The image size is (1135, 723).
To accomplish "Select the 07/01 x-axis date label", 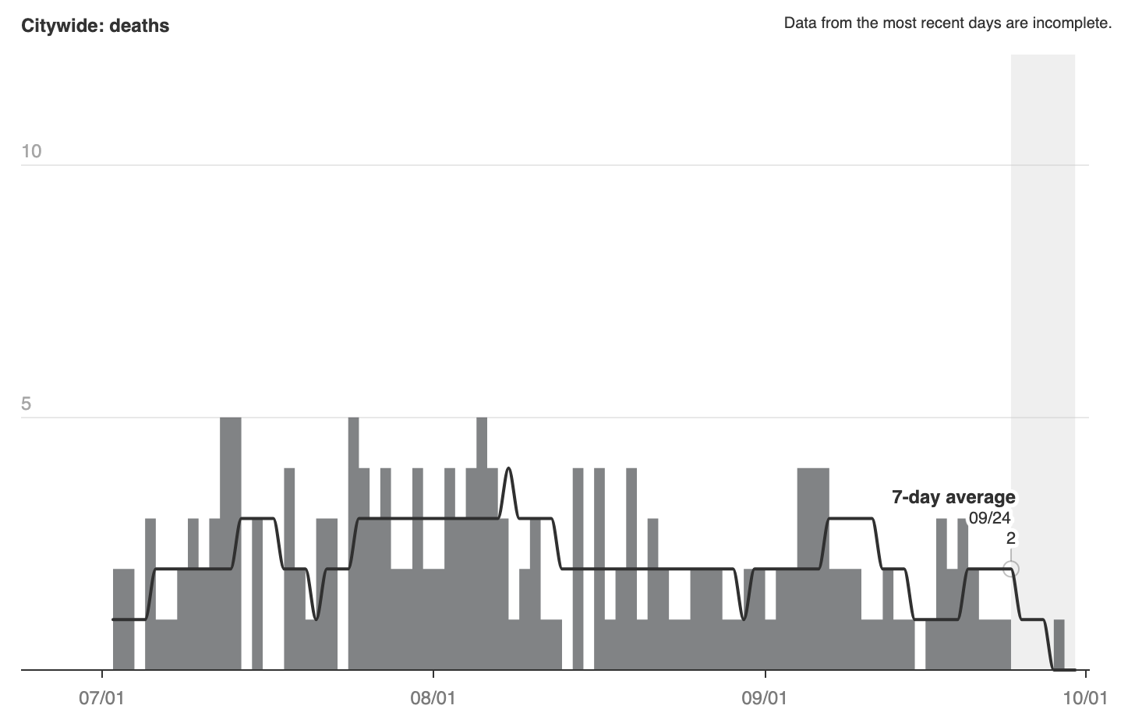I will pos(102,697).
